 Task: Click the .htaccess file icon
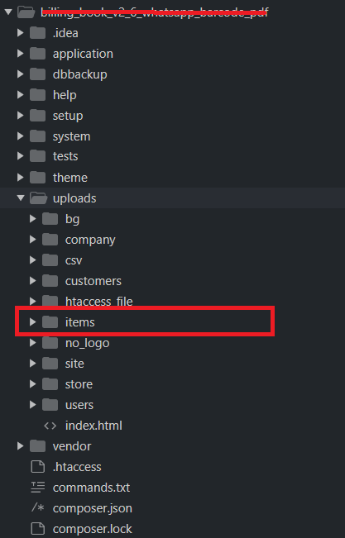tap(38, 467)
